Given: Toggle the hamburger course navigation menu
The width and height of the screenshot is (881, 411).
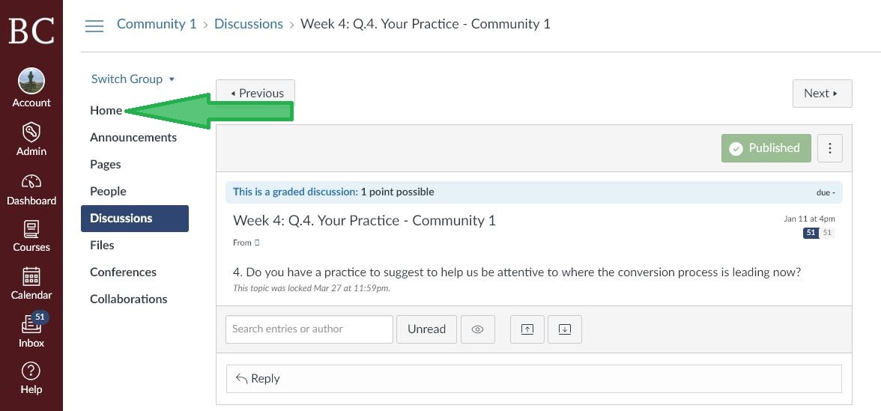Looking at the screenshot, I should (94, 25).
